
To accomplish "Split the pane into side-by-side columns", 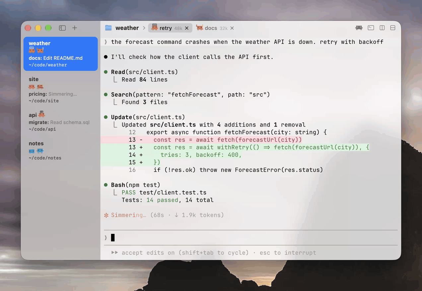I will point(382,28).
